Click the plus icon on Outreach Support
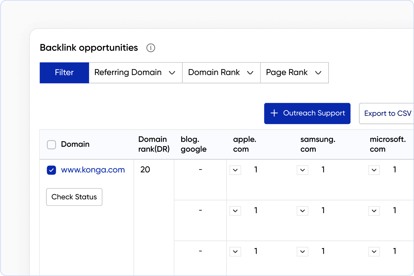Viewport: 414px width, 276px height. (x=274, y=113)
